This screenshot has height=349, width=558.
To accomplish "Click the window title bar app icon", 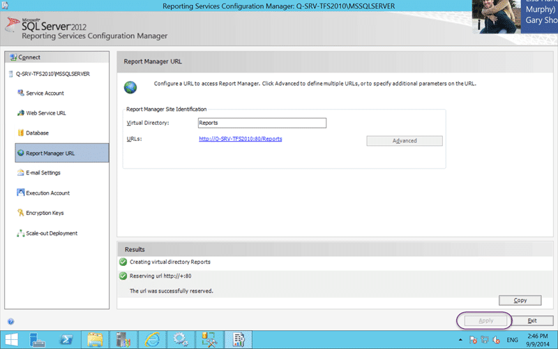I will coord(5,6).
